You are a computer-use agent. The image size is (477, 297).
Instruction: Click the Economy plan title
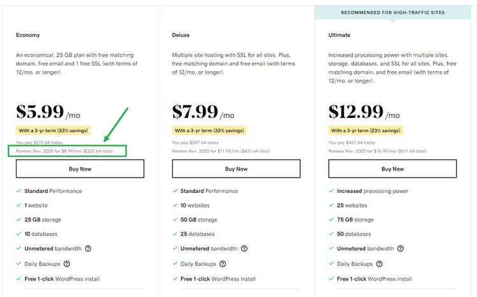click(x=28, y=35)
